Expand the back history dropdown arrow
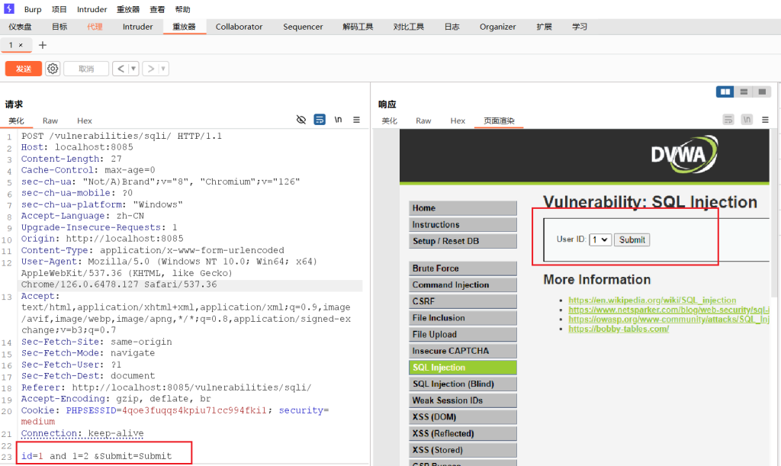Screen dimensions: 781x466 click(x=134, y=69)
